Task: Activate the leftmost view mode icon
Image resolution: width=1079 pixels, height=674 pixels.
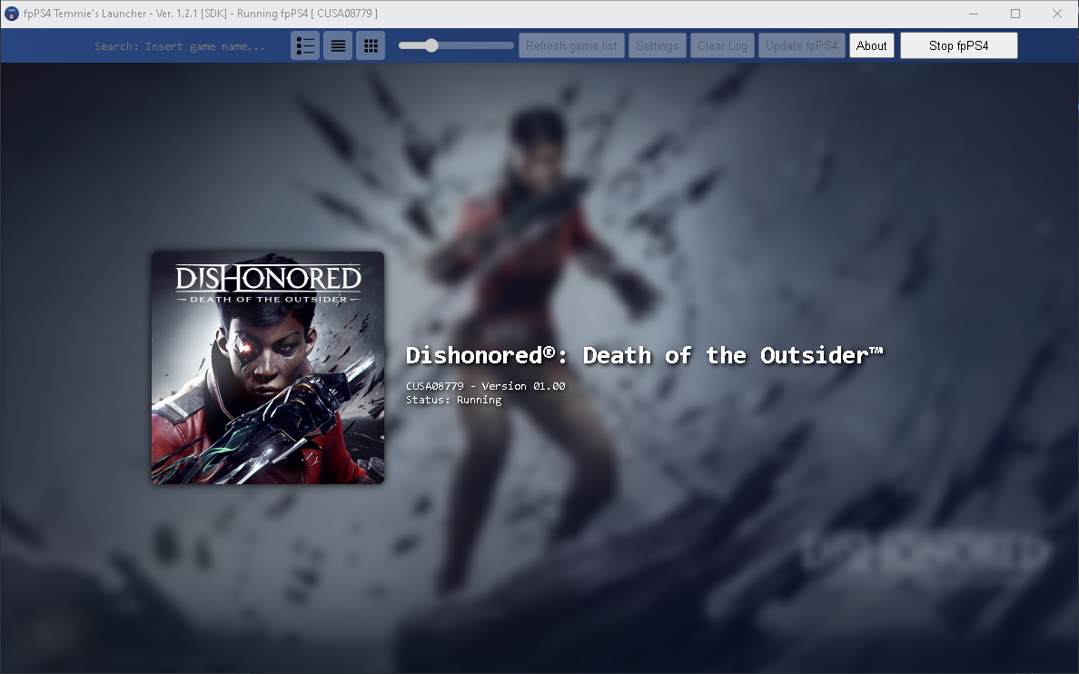Action: (305, 45)
